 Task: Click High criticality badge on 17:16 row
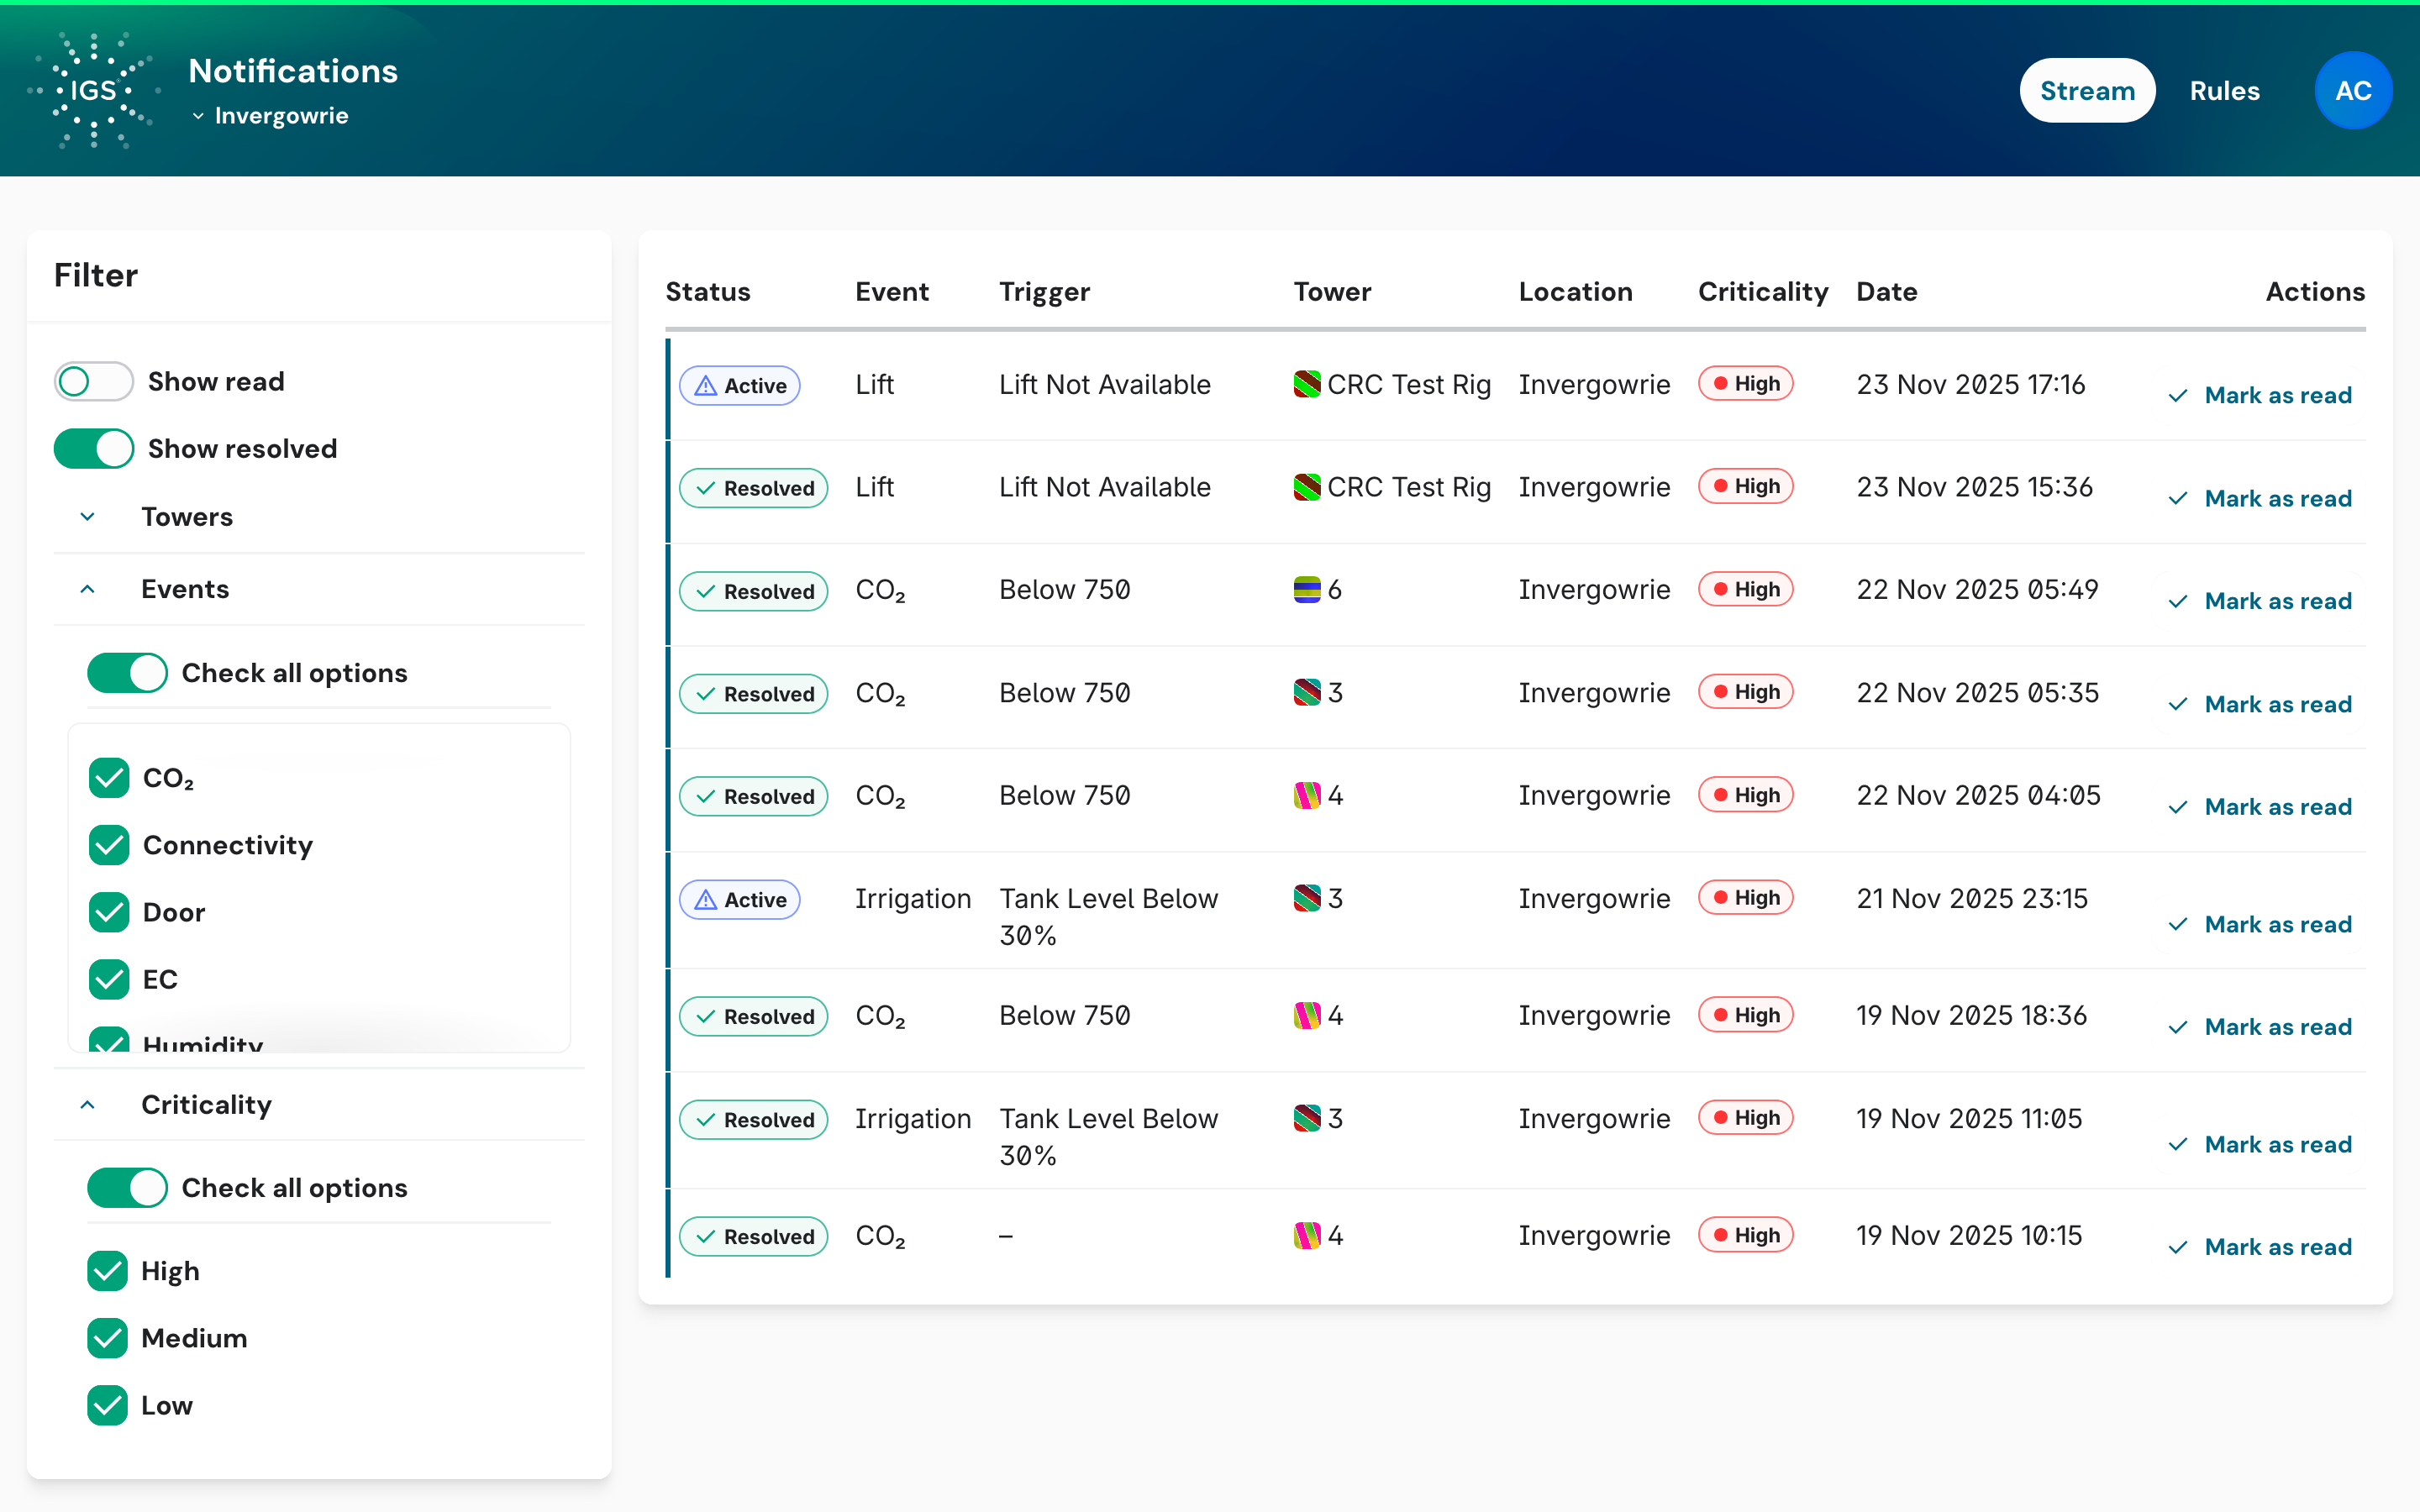(x=1745, y=384)
